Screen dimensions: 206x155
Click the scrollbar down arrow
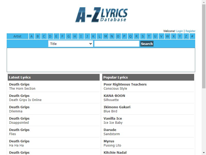(x=204, y=153)
